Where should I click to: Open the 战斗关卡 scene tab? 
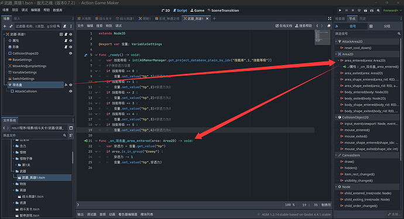[x=104, y=19]
